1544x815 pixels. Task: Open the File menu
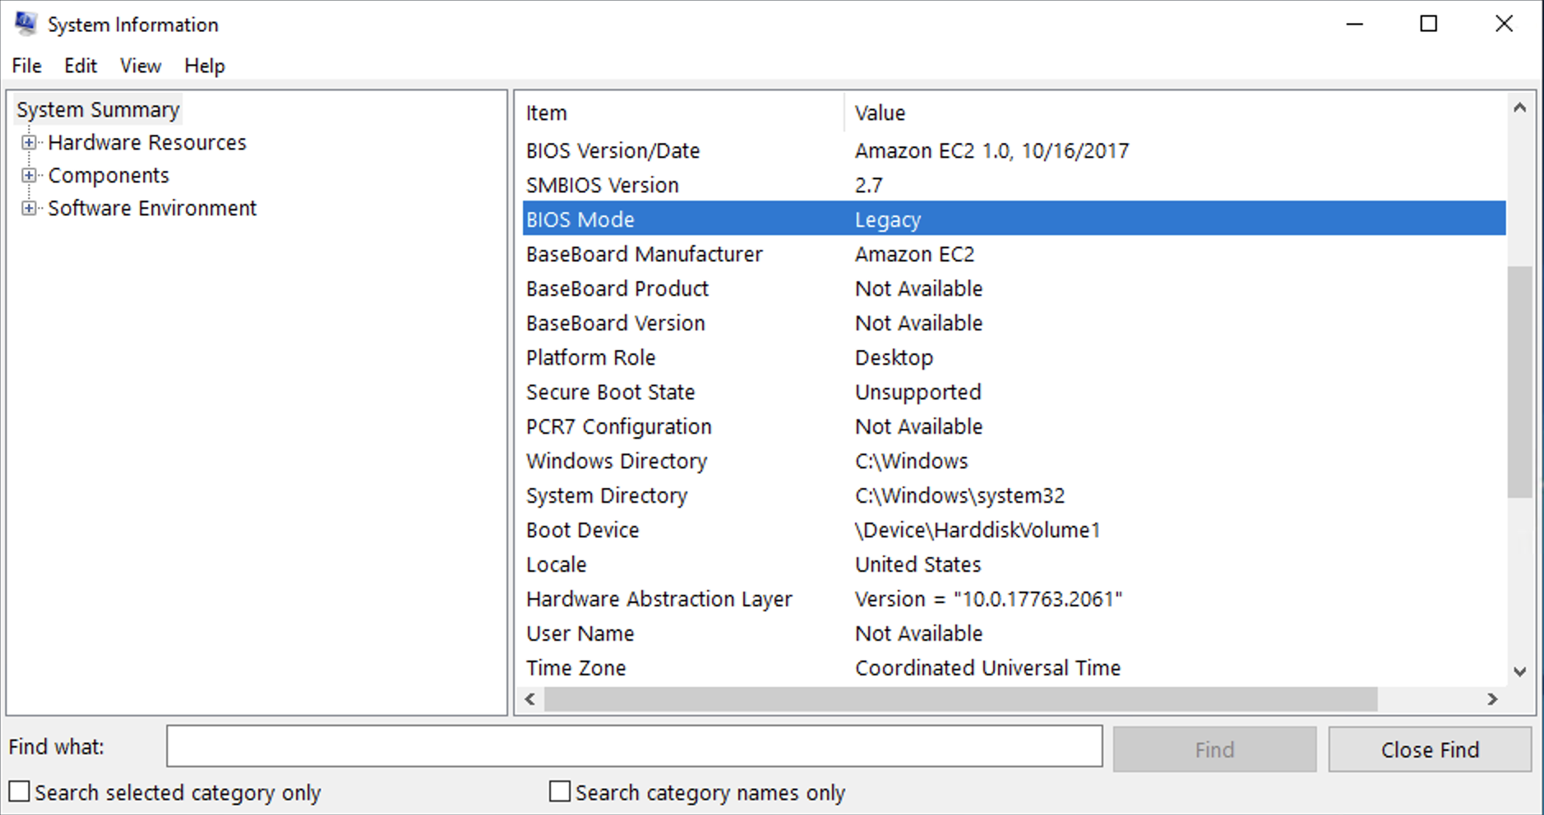click(x=25, y=66)
